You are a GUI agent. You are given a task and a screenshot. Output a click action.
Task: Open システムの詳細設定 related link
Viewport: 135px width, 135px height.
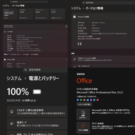point(34,55)
